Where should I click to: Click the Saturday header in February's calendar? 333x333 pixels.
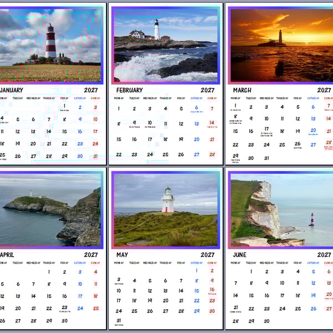(x=196, y=98)
